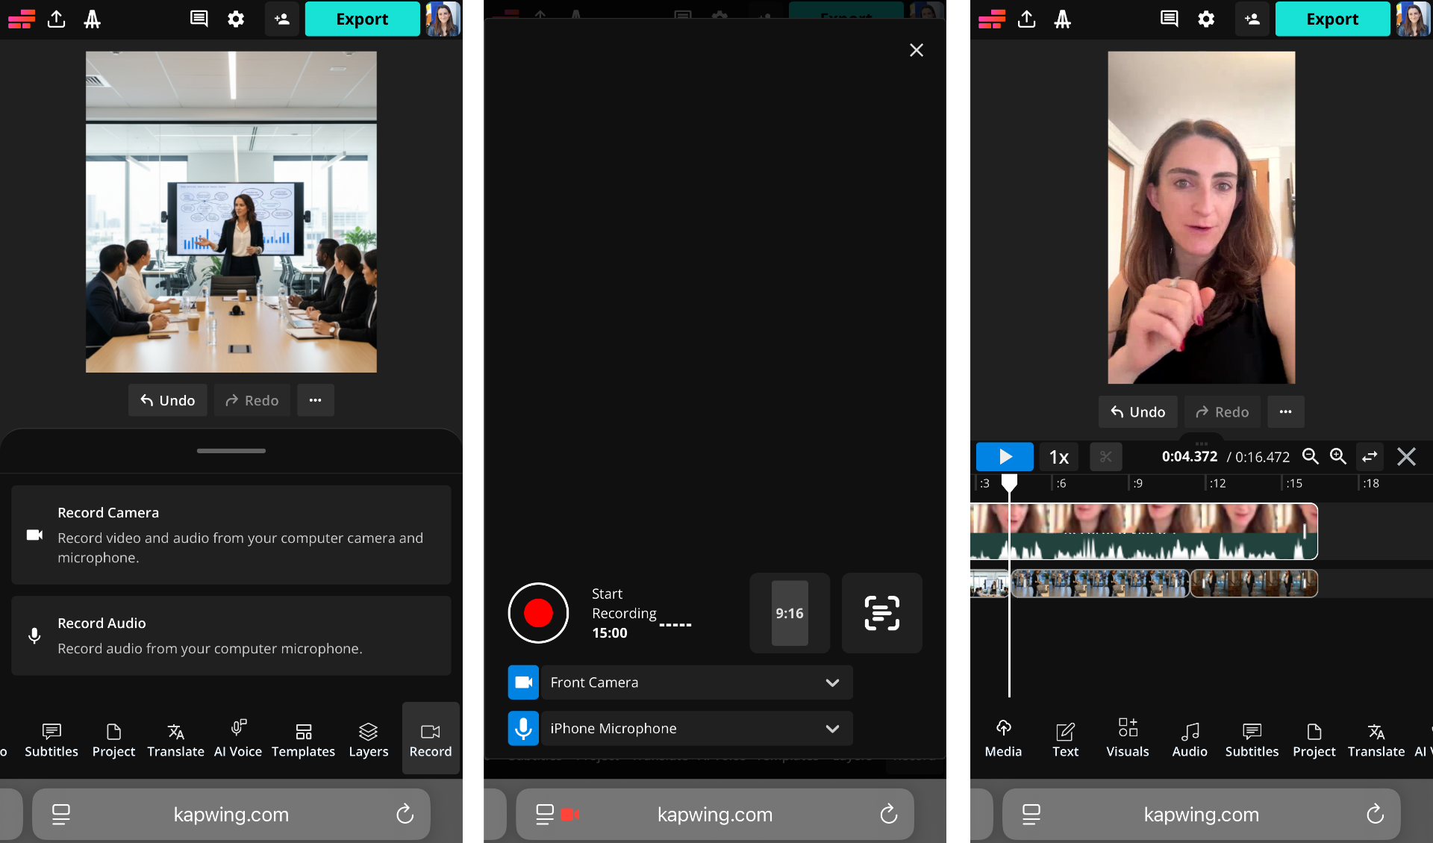Toggle the more options button beside left Redo
The height and width of the screenshot is (843, 1433).
coord(316,400)
